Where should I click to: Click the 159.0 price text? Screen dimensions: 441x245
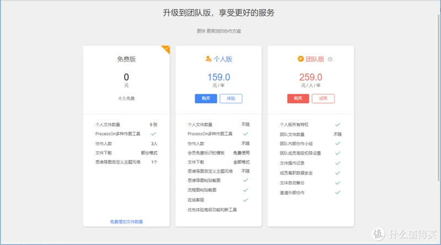[218, 77]
